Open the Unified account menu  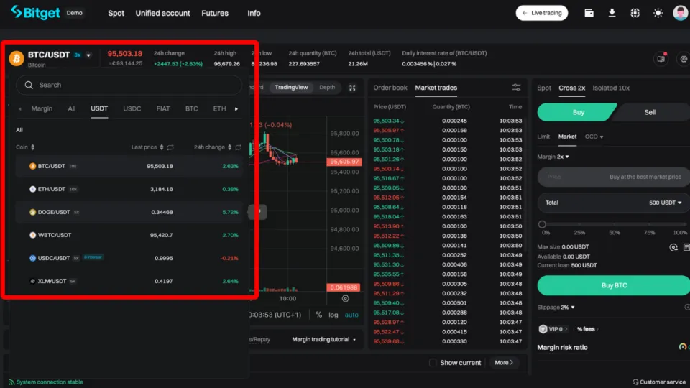(163, 13)
